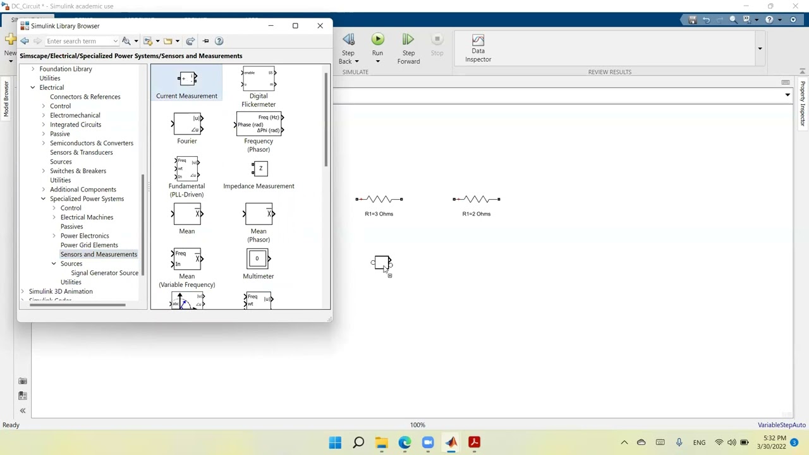Click Step Forward button

tap(408, 48)
